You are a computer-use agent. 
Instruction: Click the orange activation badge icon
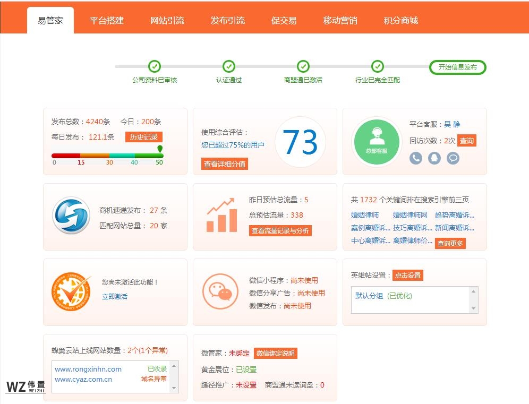(x=71, y=291)
